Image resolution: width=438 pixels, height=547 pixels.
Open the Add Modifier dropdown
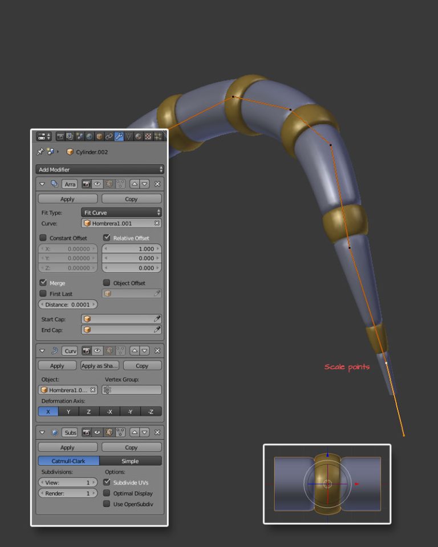tap(100, 169)
